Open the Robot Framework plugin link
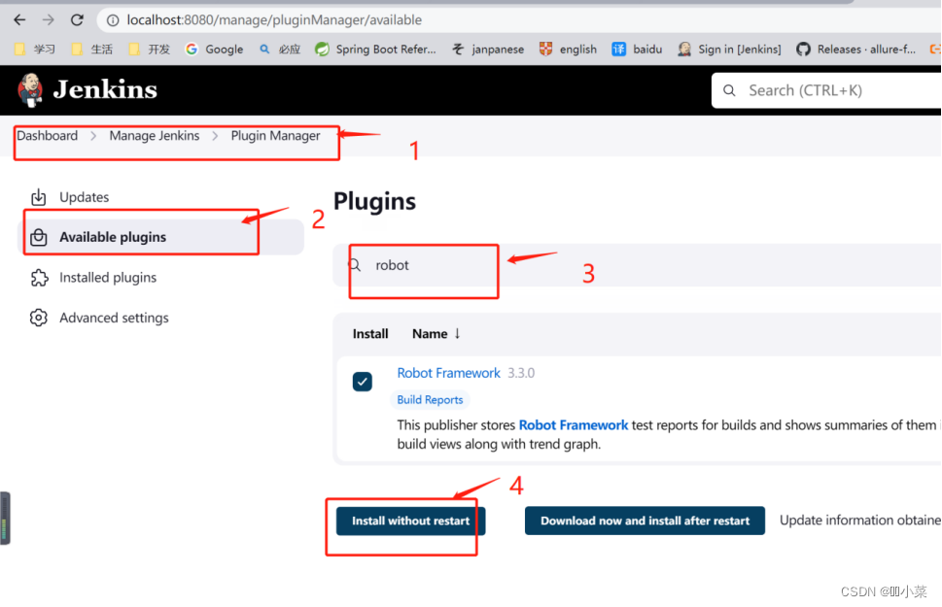The height and width of the screenshot is (607, 942). (x=448, y=372)
